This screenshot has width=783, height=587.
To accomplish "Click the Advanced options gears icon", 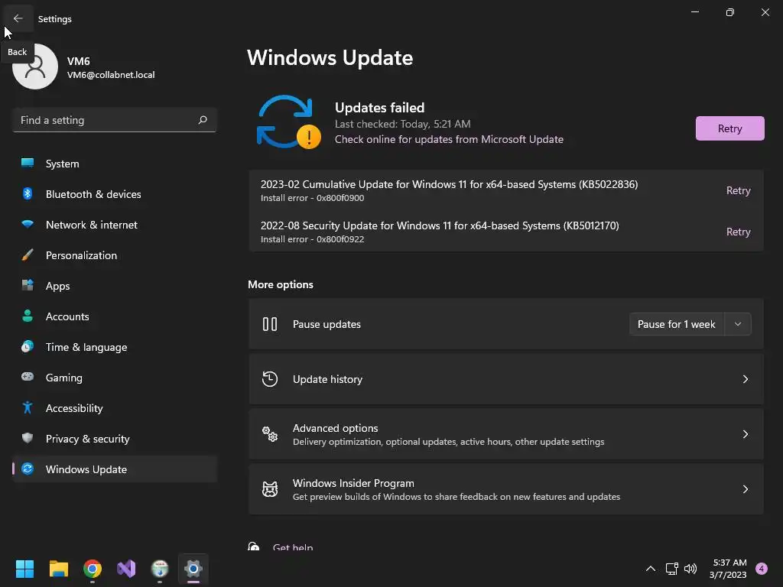I will point(270,434).
